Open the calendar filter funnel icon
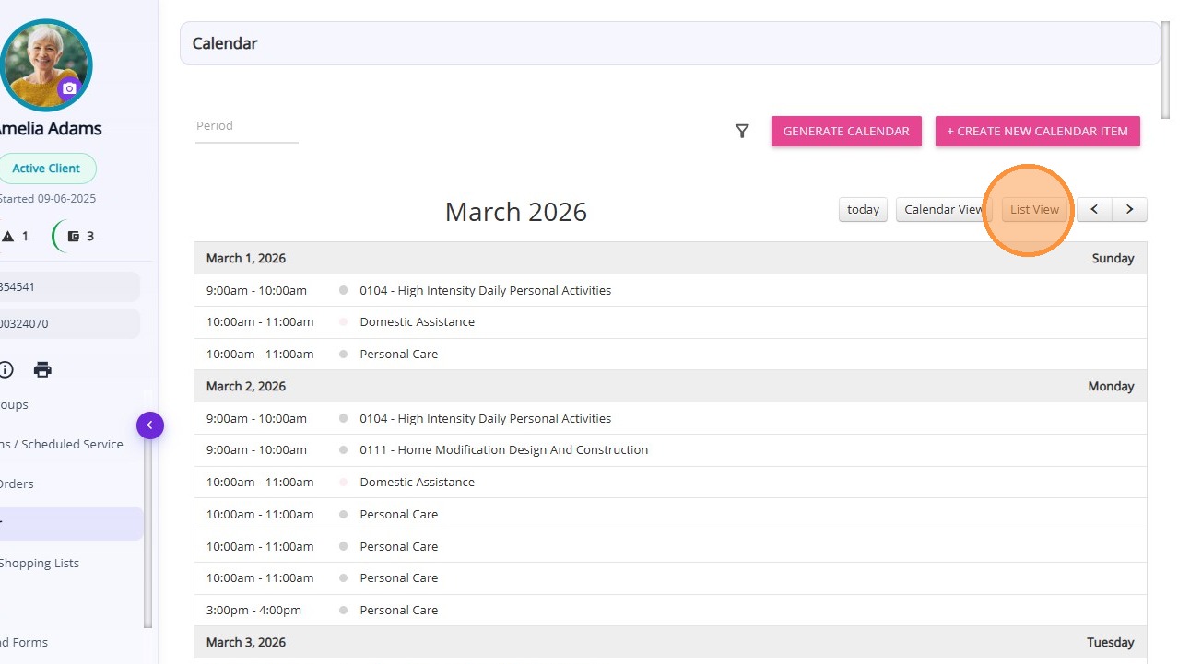Screen dimensions: 1190x664 click(x=742, y=132)
